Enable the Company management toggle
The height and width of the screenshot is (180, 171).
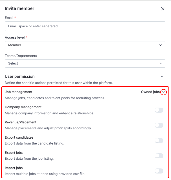(159, 110)
